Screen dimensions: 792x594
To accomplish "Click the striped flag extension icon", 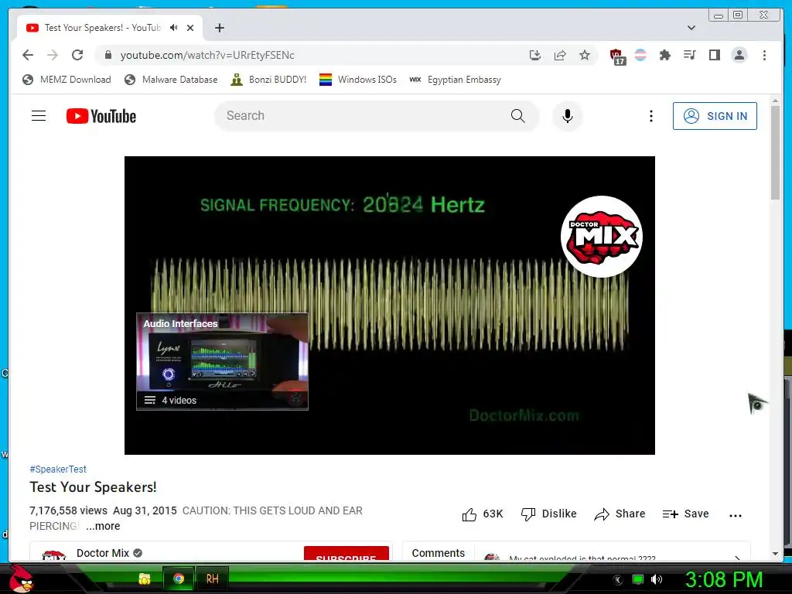I will (x=640, y=55).
